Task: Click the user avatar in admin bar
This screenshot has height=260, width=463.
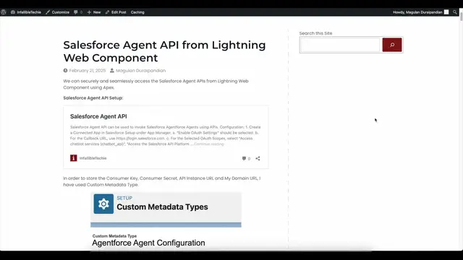Action: (446, 12)
